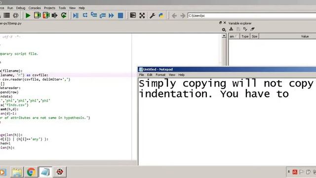Click the Debug file icon in toolbar
Screen dimensions: 316x178
click(x=76, y=15)
